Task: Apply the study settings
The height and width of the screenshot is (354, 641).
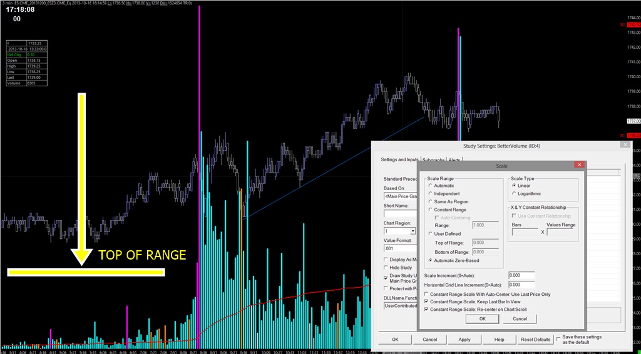Action: point(464,339)
